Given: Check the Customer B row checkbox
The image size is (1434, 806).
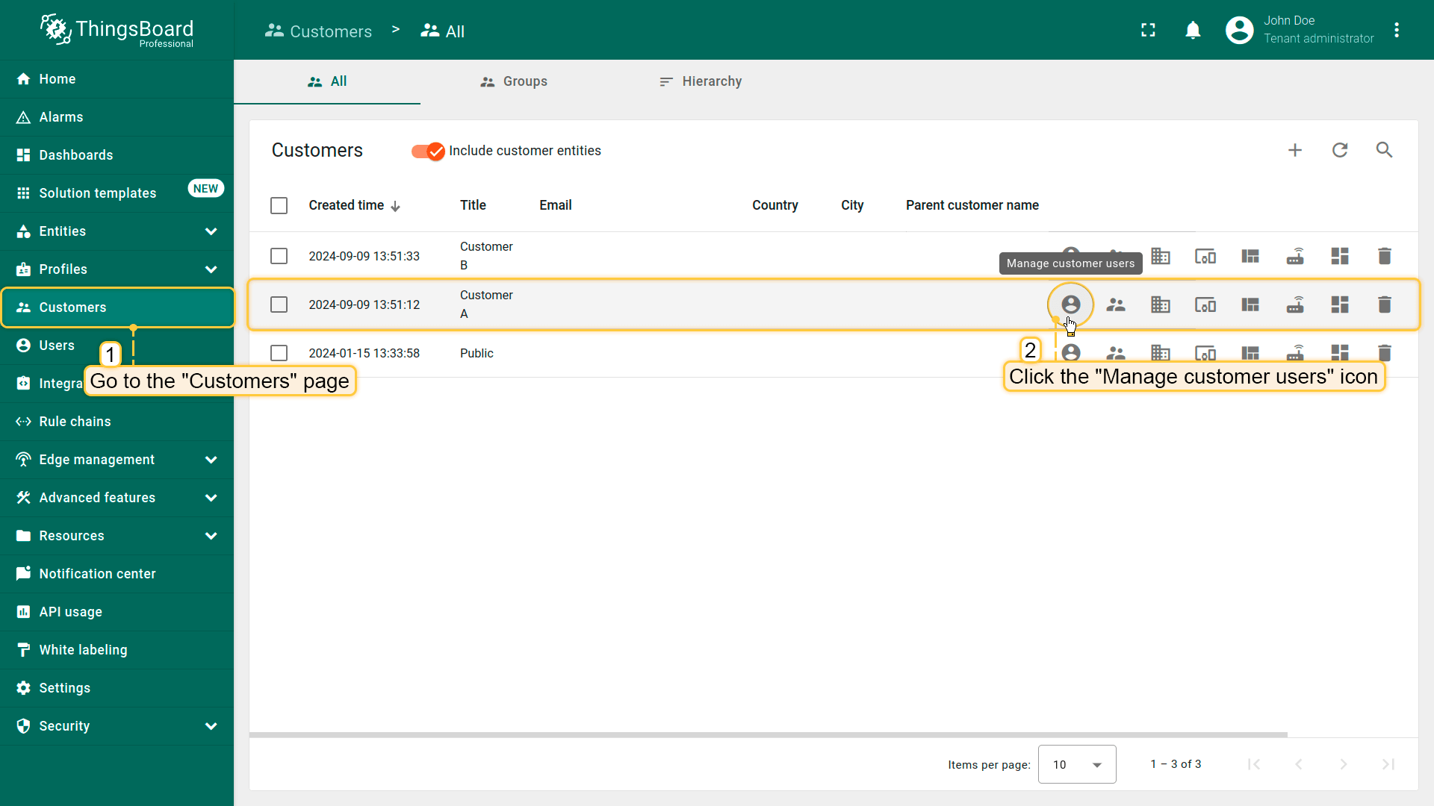Looking at the screenshot, I should (x=279, y=256).
